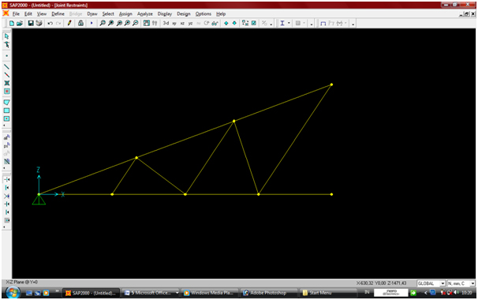478x300 pixels.
Task: Select the draw special joint tool
Action: [x=6, y=56]
